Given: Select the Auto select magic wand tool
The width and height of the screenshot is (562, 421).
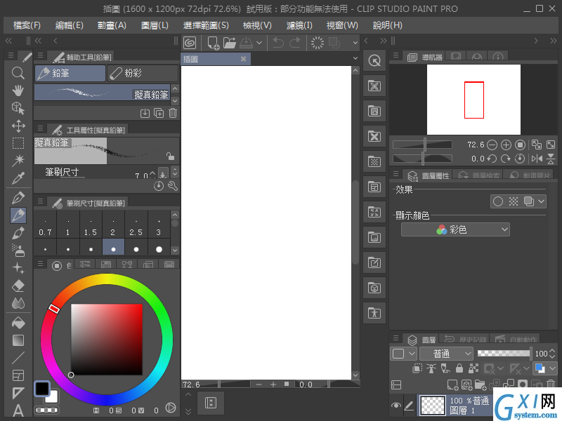Looking at the screenshot, I should coord(18,160).
